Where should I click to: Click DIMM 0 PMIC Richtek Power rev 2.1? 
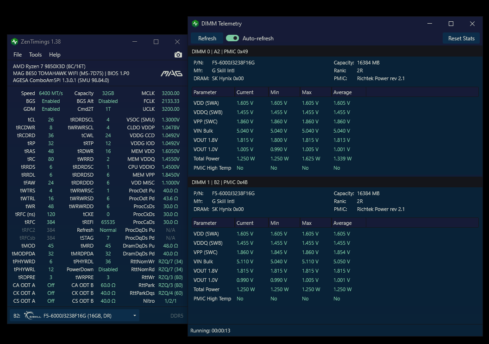381,78
